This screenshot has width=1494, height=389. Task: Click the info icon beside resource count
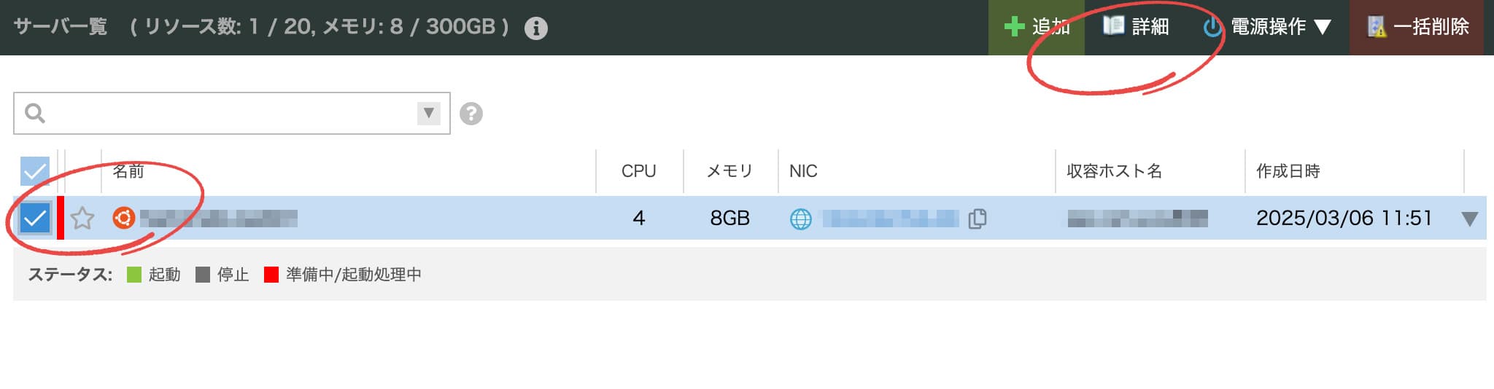tap(536, 28)
